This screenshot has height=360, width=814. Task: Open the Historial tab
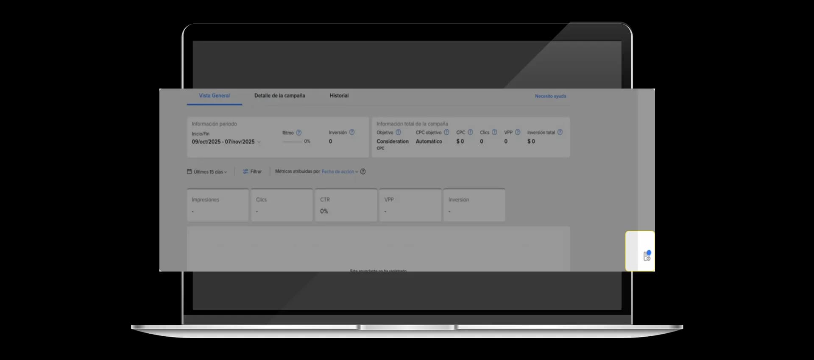click(339, 96)
